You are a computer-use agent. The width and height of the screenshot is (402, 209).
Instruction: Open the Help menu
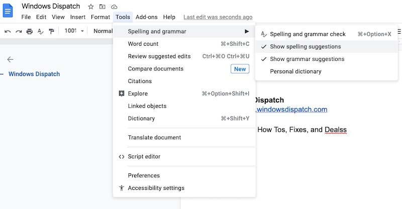(169, 17)
